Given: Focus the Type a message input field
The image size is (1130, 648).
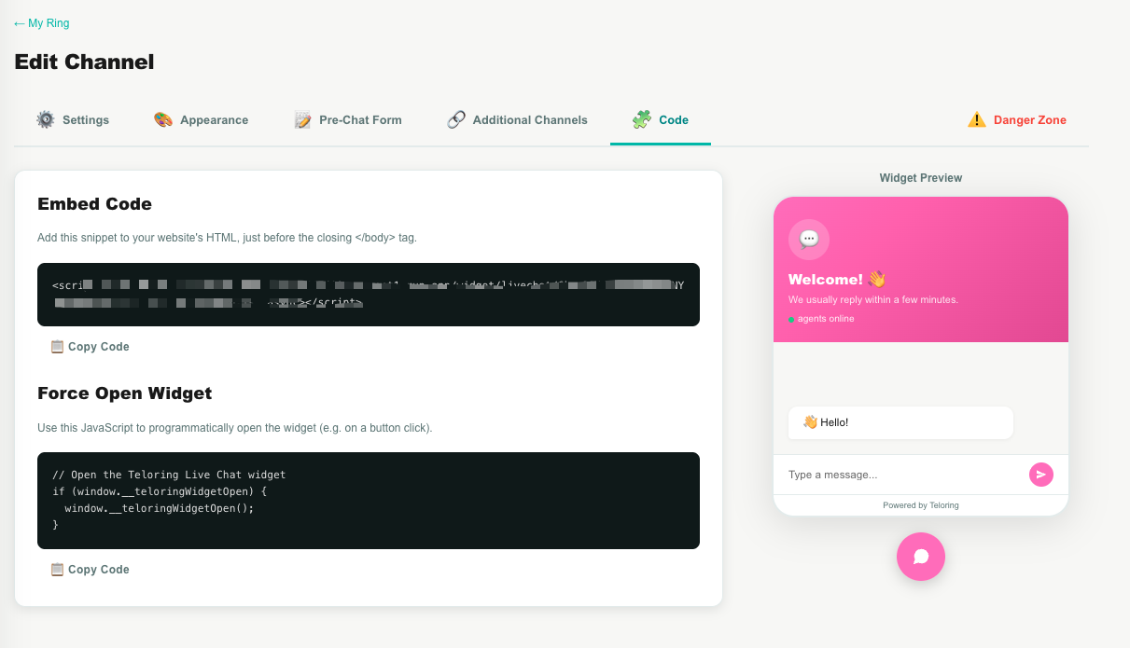Looking at the screenshot, I should coord(903,475).
